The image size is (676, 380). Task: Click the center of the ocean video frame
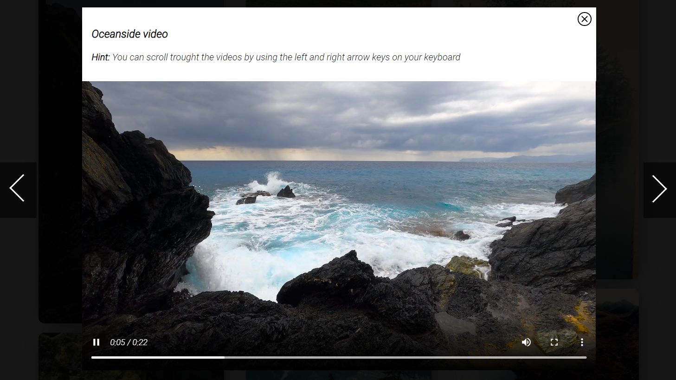pos(339,218)
